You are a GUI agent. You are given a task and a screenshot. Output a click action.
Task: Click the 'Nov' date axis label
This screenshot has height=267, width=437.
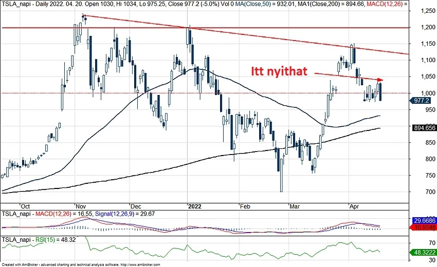point(81,206)
